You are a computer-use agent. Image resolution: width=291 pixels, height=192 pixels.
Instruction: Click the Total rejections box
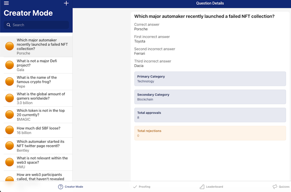pyautogui.click(x=210, y=133)
